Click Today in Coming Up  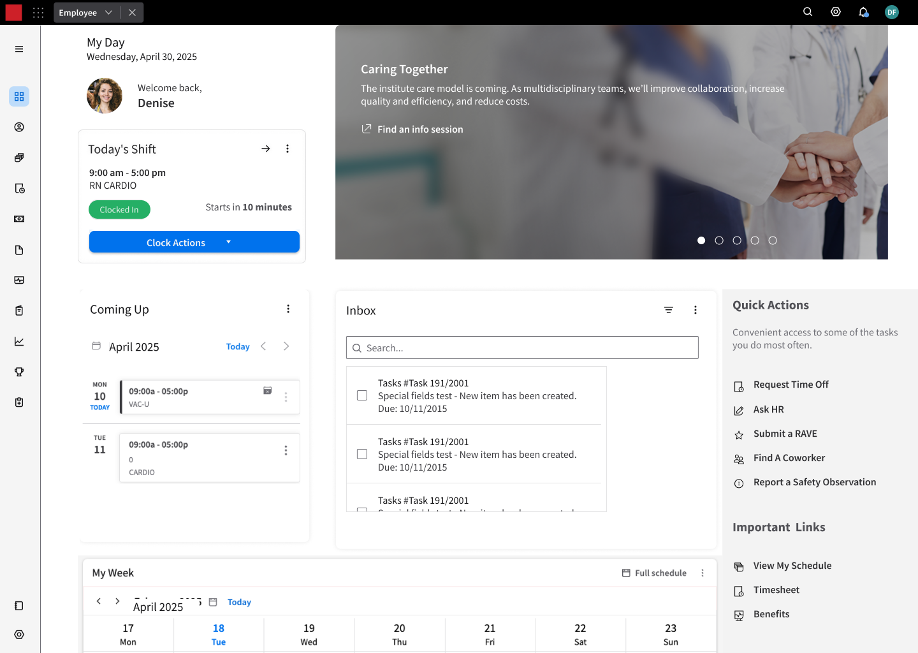[x=238, y=346]
